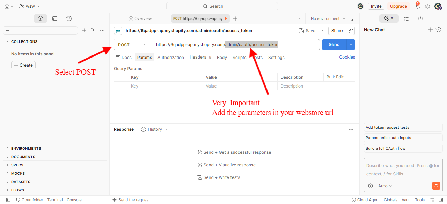Open the No environment dropdown
This screenshot has width=447, height=204.
coord(328,18)
